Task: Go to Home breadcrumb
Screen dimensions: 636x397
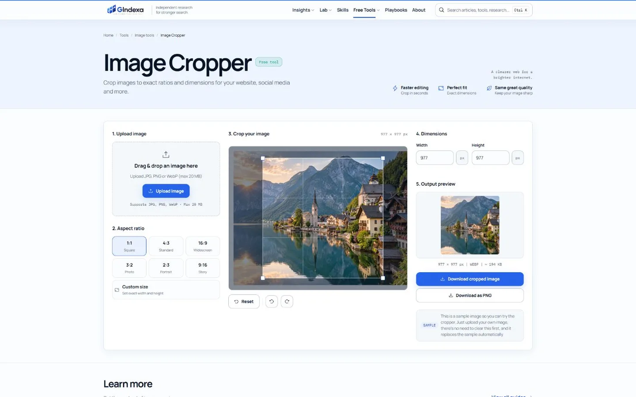Action: point(108,35)
